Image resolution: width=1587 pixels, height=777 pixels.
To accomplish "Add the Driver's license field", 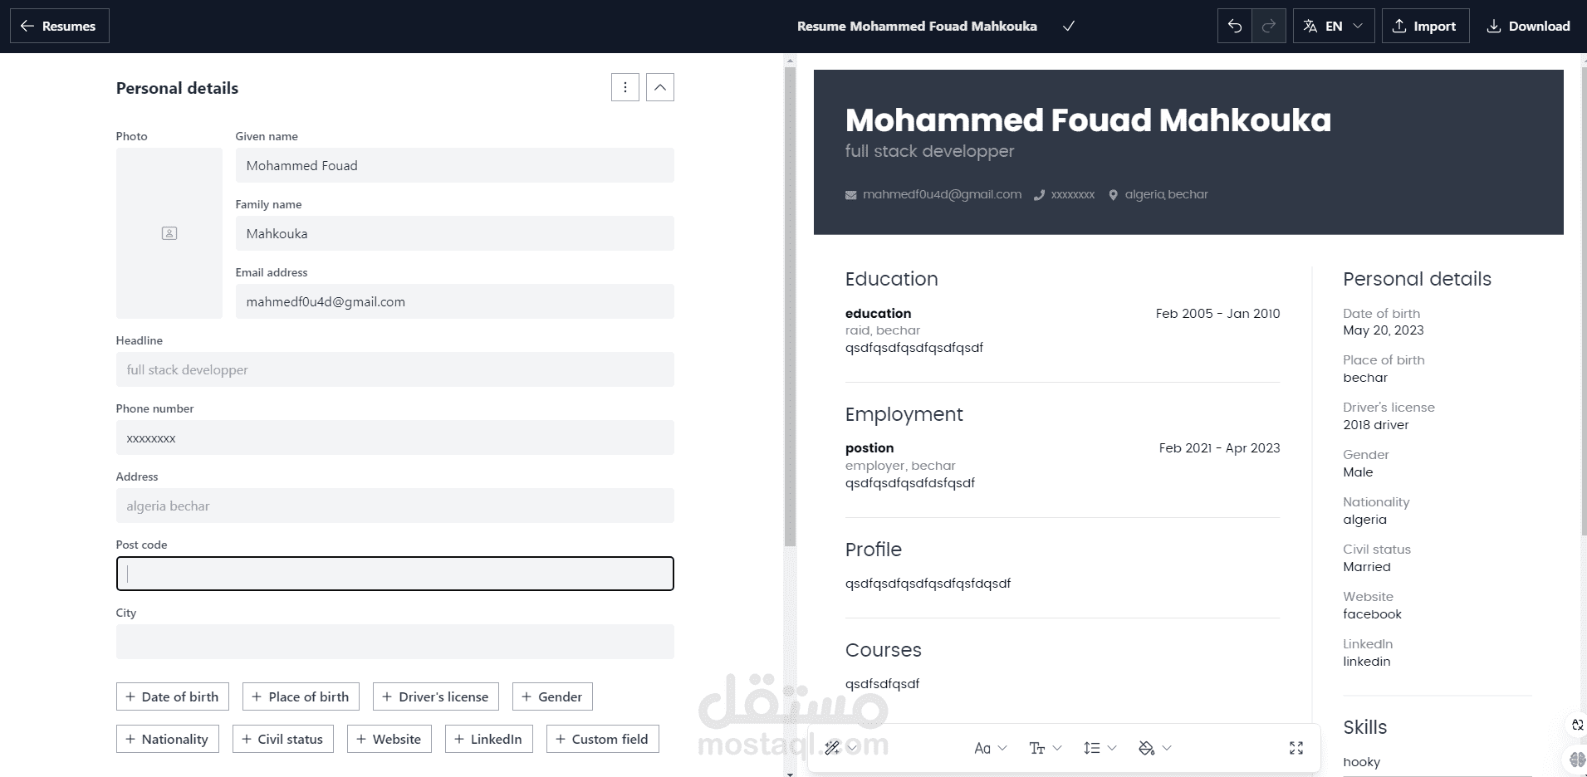I will 436,696.
